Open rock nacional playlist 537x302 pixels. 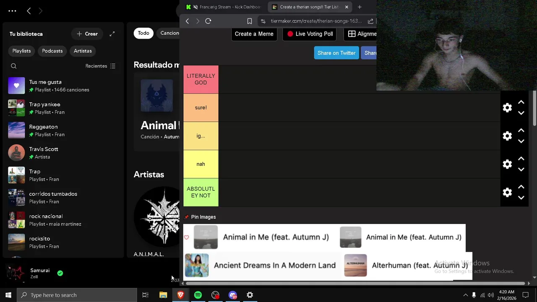pyautogui.click(x=63, y=220)
